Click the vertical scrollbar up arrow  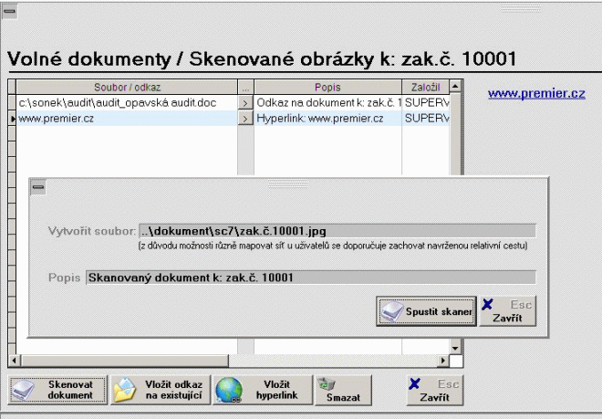(455, 86)
